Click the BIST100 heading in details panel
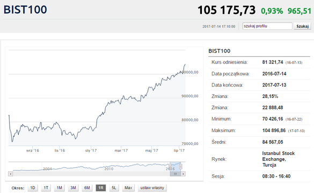 [220, 51]
